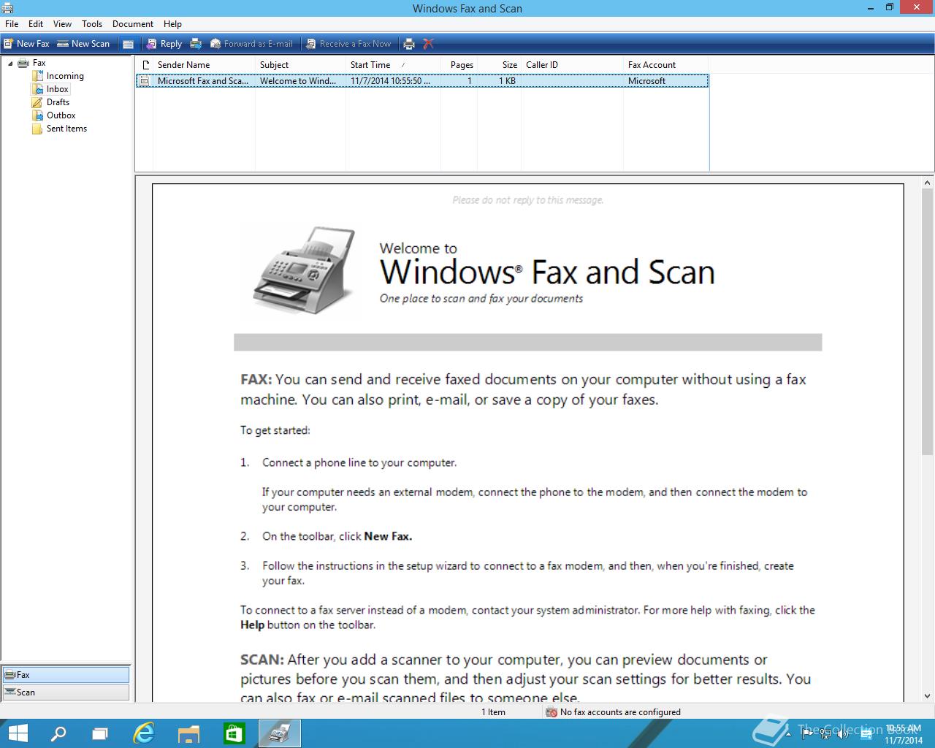Open the Windows Start button
This screenshot has height=748, width=935.
point(18,733)
